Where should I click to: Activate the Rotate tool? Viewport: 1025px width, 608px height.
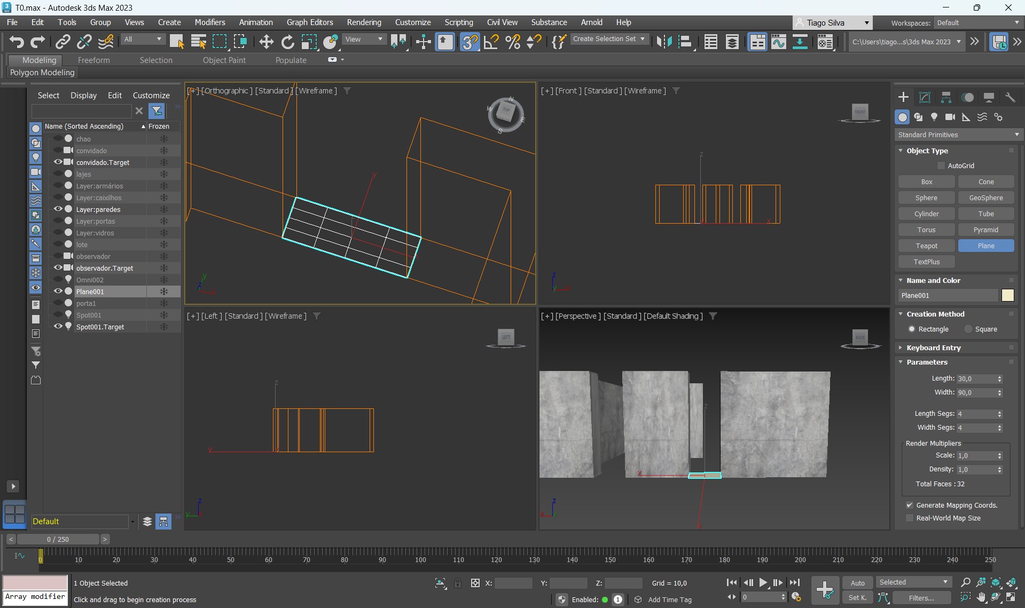pyautogui.click(x=287, y=42)
